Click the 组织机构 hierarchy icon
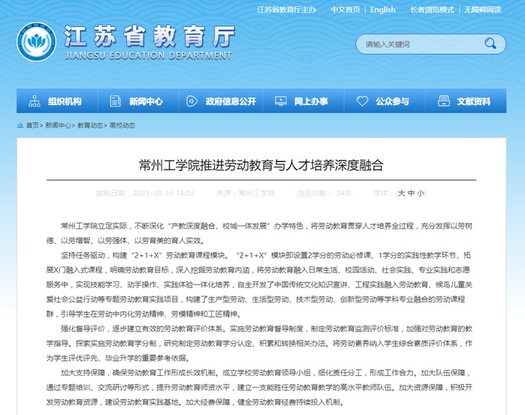 pos(35,101)
